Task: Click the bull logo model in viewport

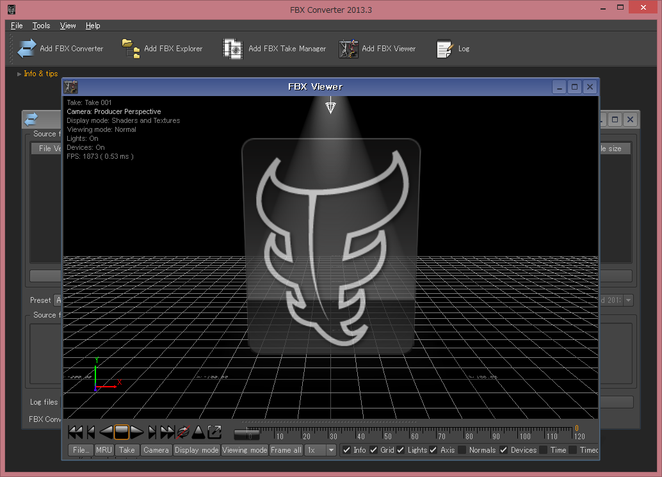Action: (x=332, y=247)
